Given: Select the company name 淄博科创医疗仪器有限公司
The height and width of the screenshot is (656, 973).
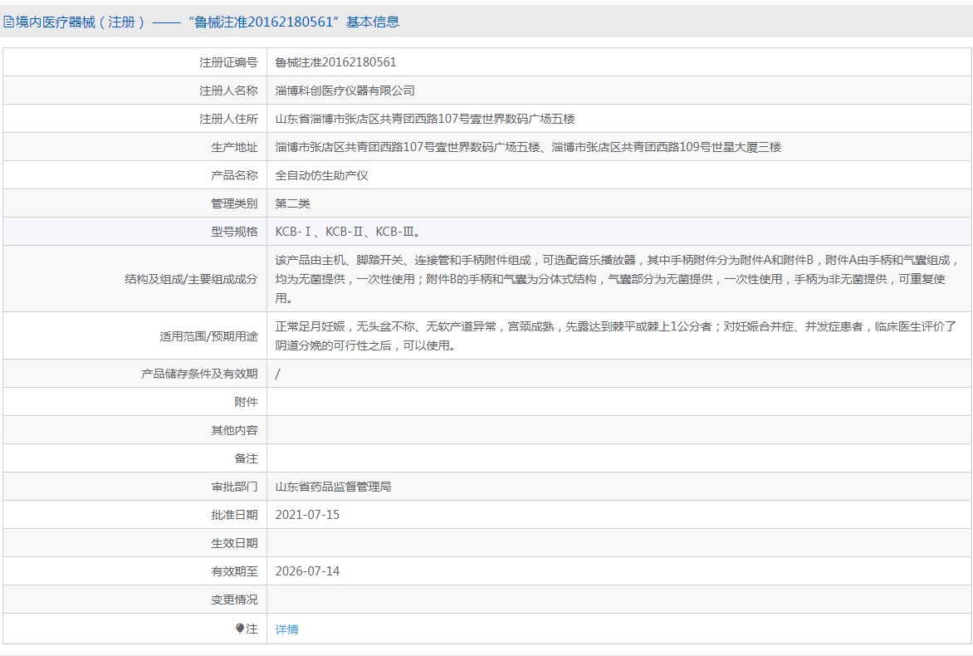Looking at the screenshot, I should pos(345,91).
